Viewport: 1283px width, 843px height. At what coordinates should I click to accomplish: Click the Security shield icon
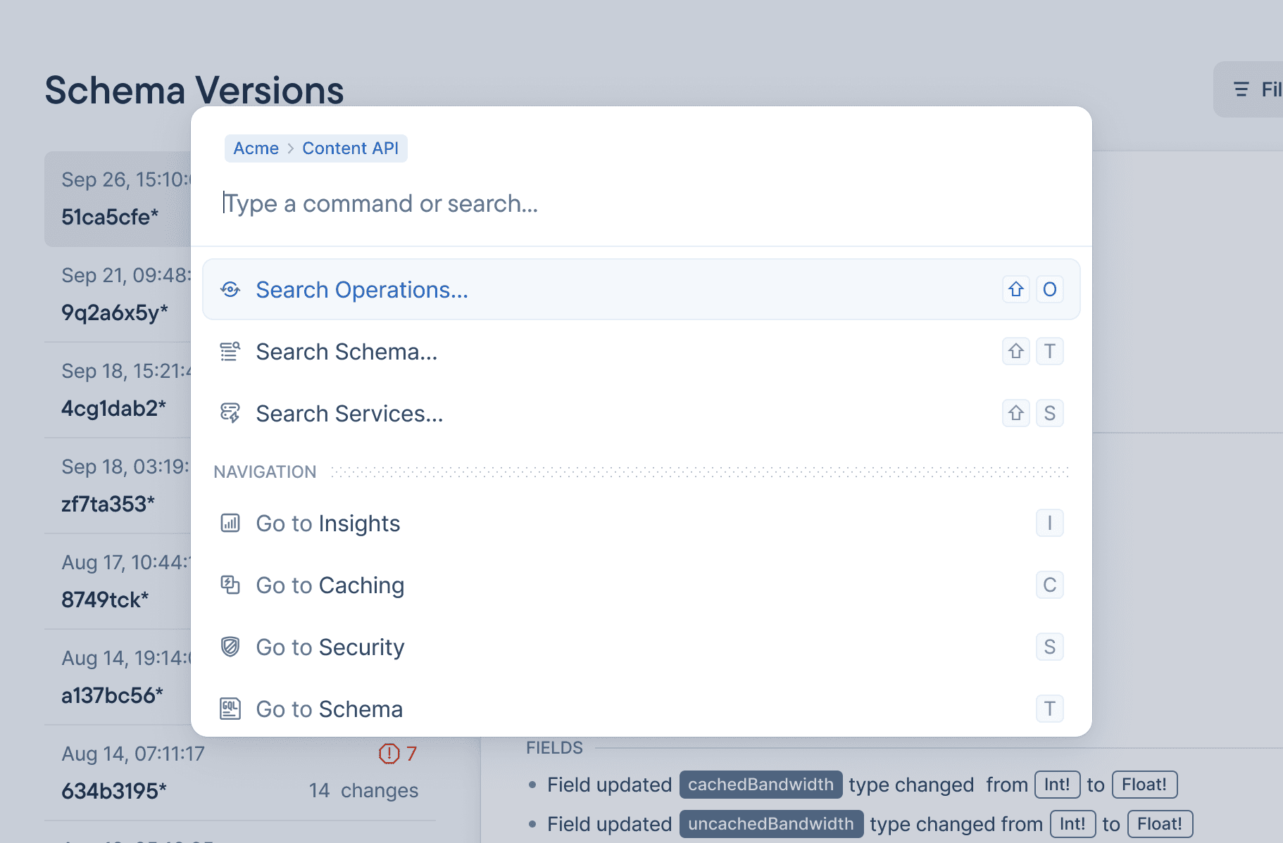pyautogui.click(x=230, y=647)
